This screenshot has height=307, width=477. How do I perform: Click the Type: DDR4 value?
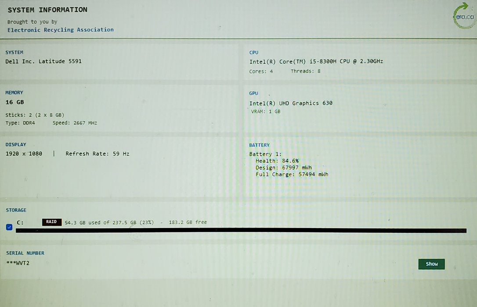pyautogui.click(x=20, y=123)
